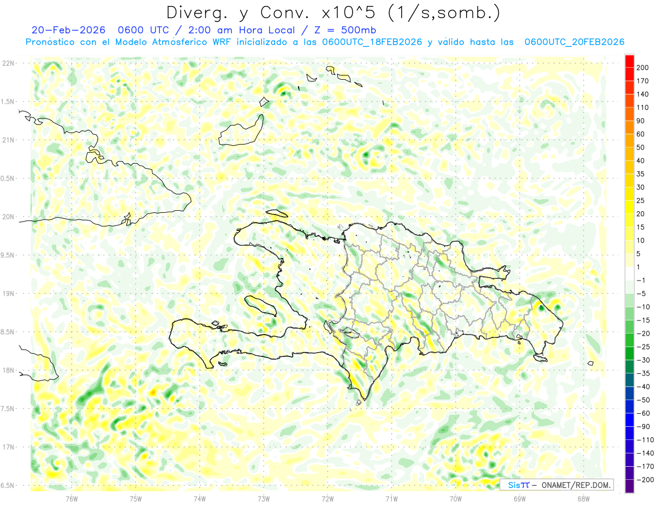This screenshot has width=655, height=506.
Task: Click the 76W longitude label
Action: pyautogui.click(x=72, y=498)
